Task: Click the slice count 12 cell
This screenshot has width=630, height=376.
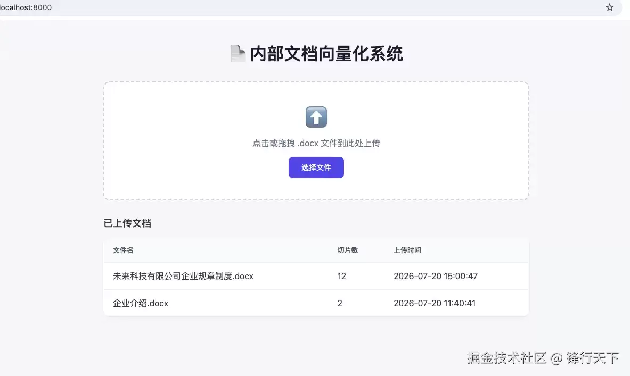Action: pos(341,276)
